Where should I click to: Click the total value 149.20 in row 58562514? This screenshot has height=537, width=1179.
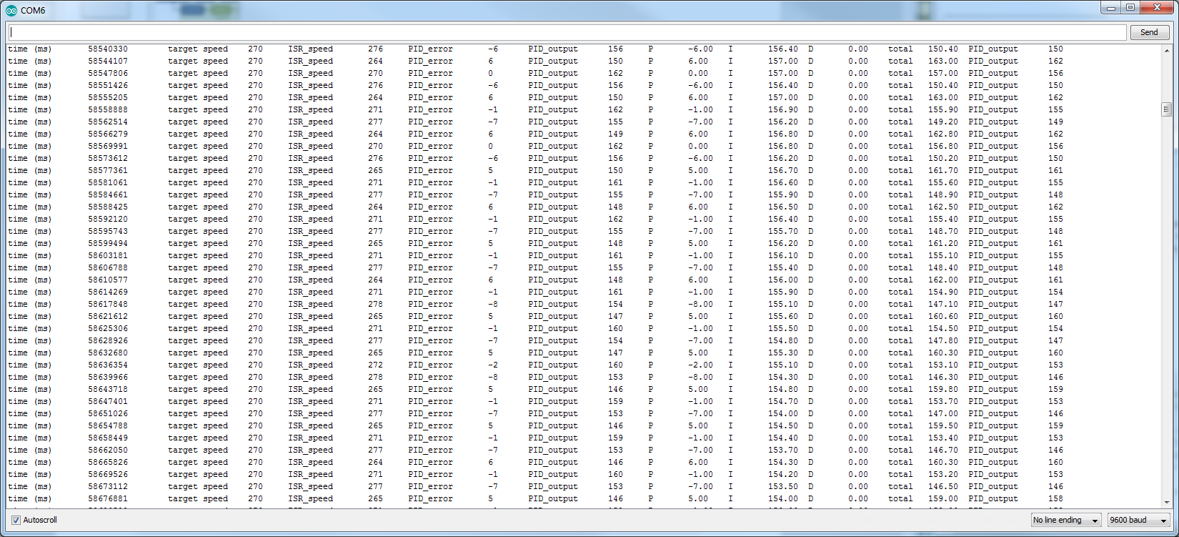[x=943, y=122]
